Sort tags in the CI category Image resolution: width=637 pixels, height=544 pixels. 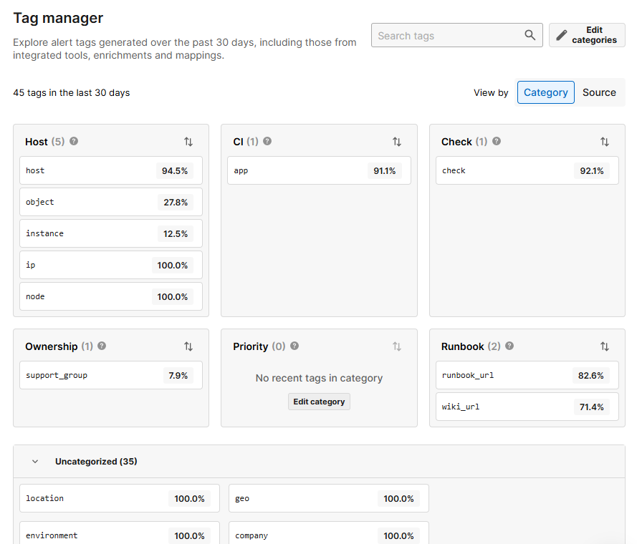[x=397, y=142]
